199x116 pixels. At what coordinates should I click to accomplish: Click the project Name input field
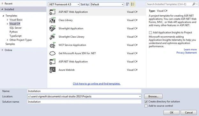pos(84,91)
